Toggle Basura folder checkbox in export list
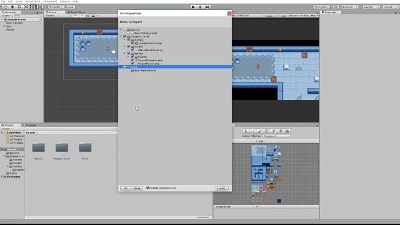 click(124, 29)
